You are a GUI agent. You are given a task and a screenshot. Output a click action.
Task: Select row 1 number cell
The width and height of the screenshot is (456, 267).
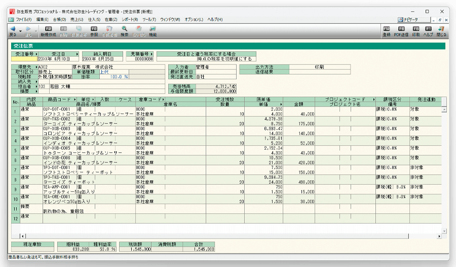click(15, 112)
